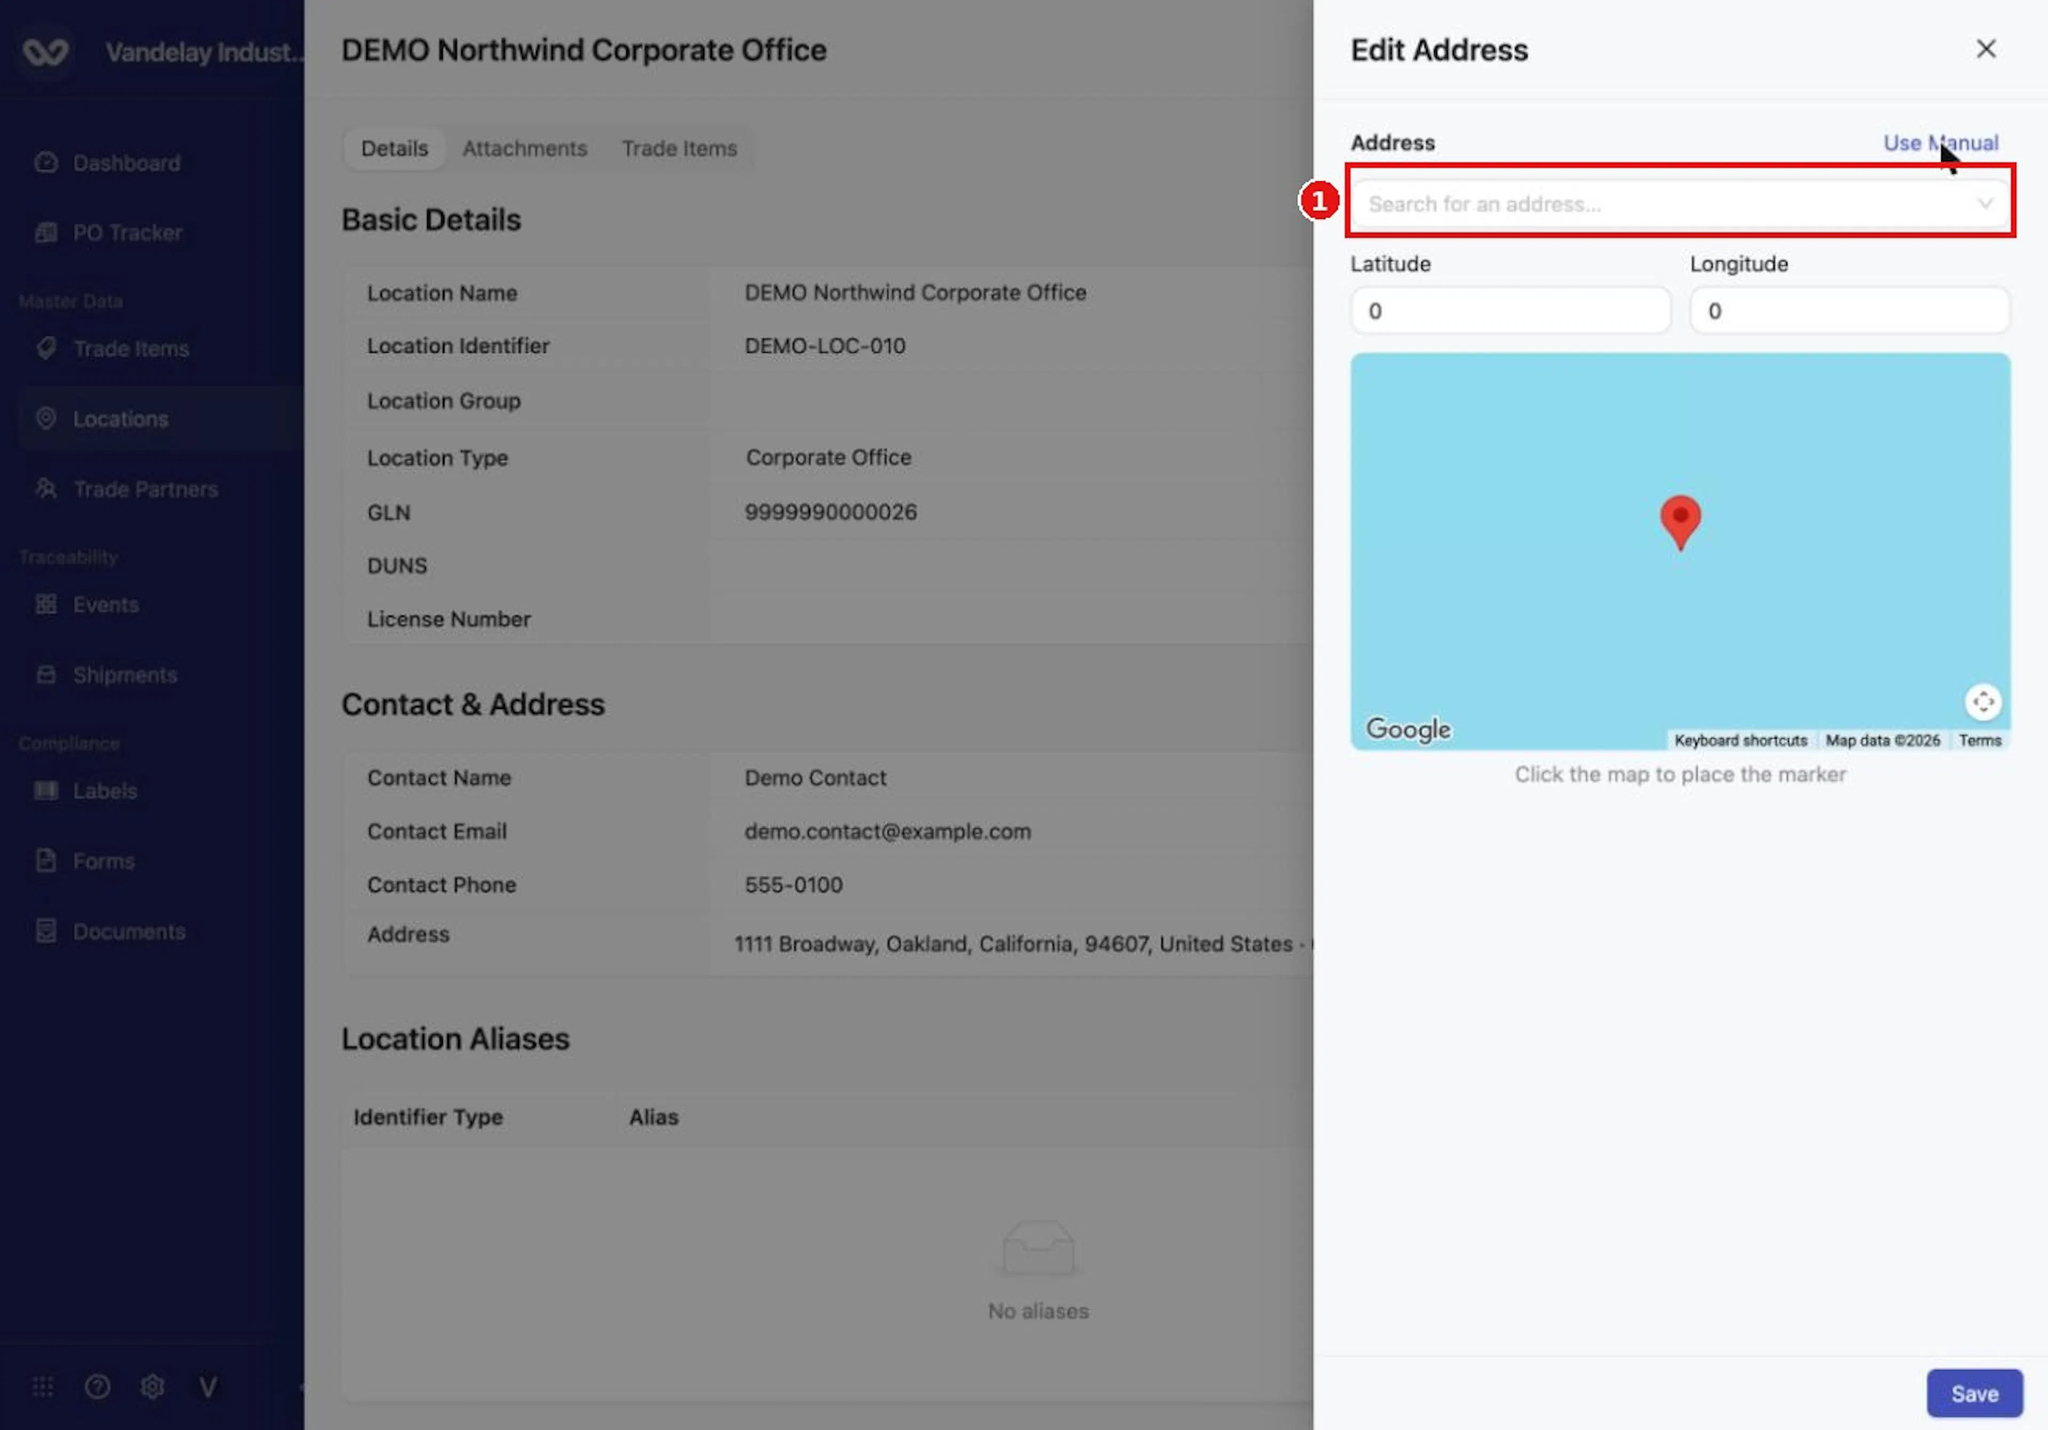Click the Google logo on the map
This screenshot has height=1430, width=2048.
(1409, 729)
